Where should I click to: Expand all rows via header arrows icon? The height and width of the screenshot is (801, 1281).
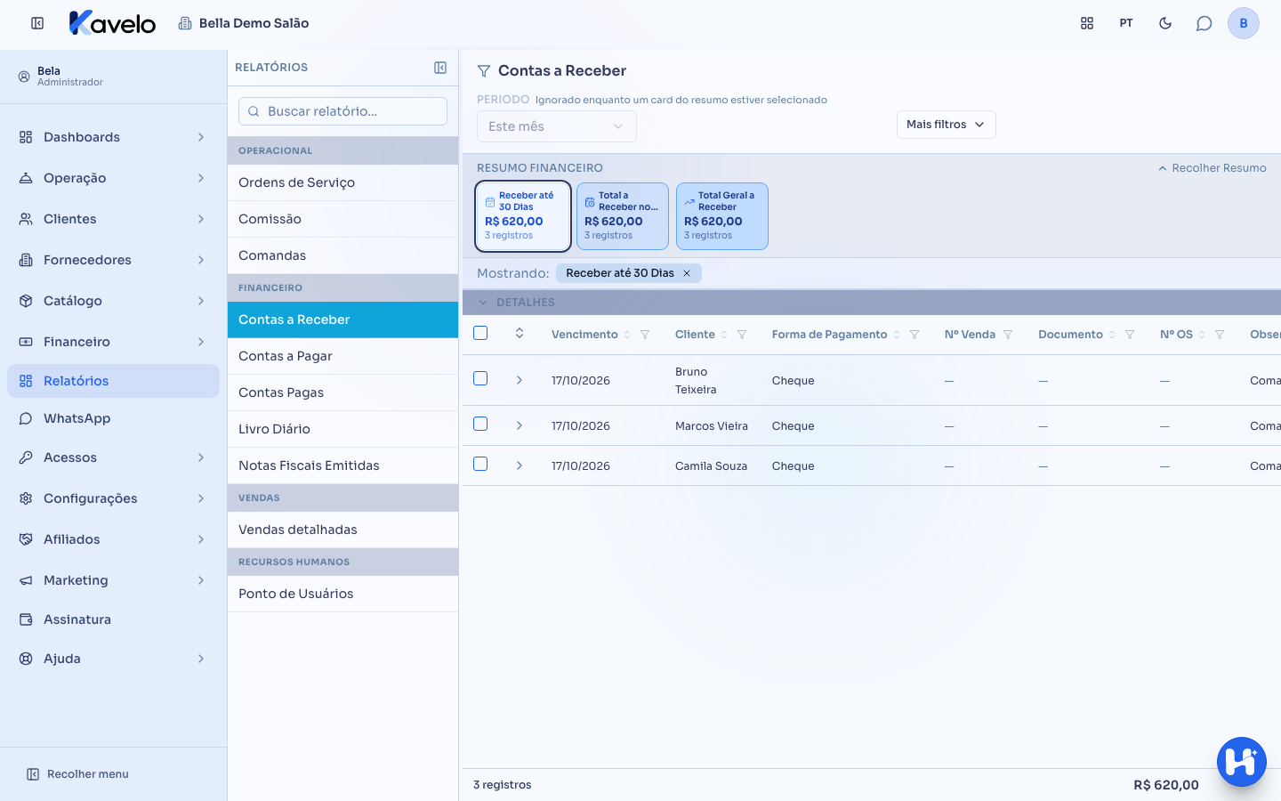[x=520, y=334]
